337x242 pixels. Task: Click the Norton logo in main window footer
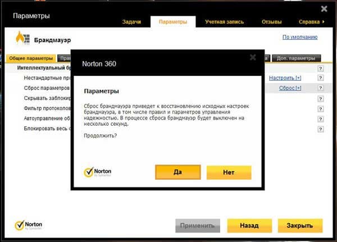coord(29,226)
